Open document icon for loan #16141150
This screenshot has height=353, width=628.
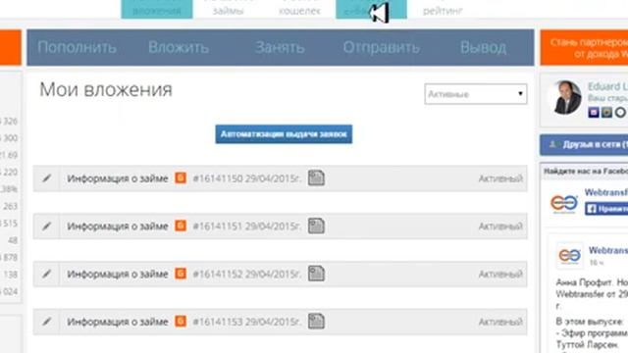(x=316, y=178)
